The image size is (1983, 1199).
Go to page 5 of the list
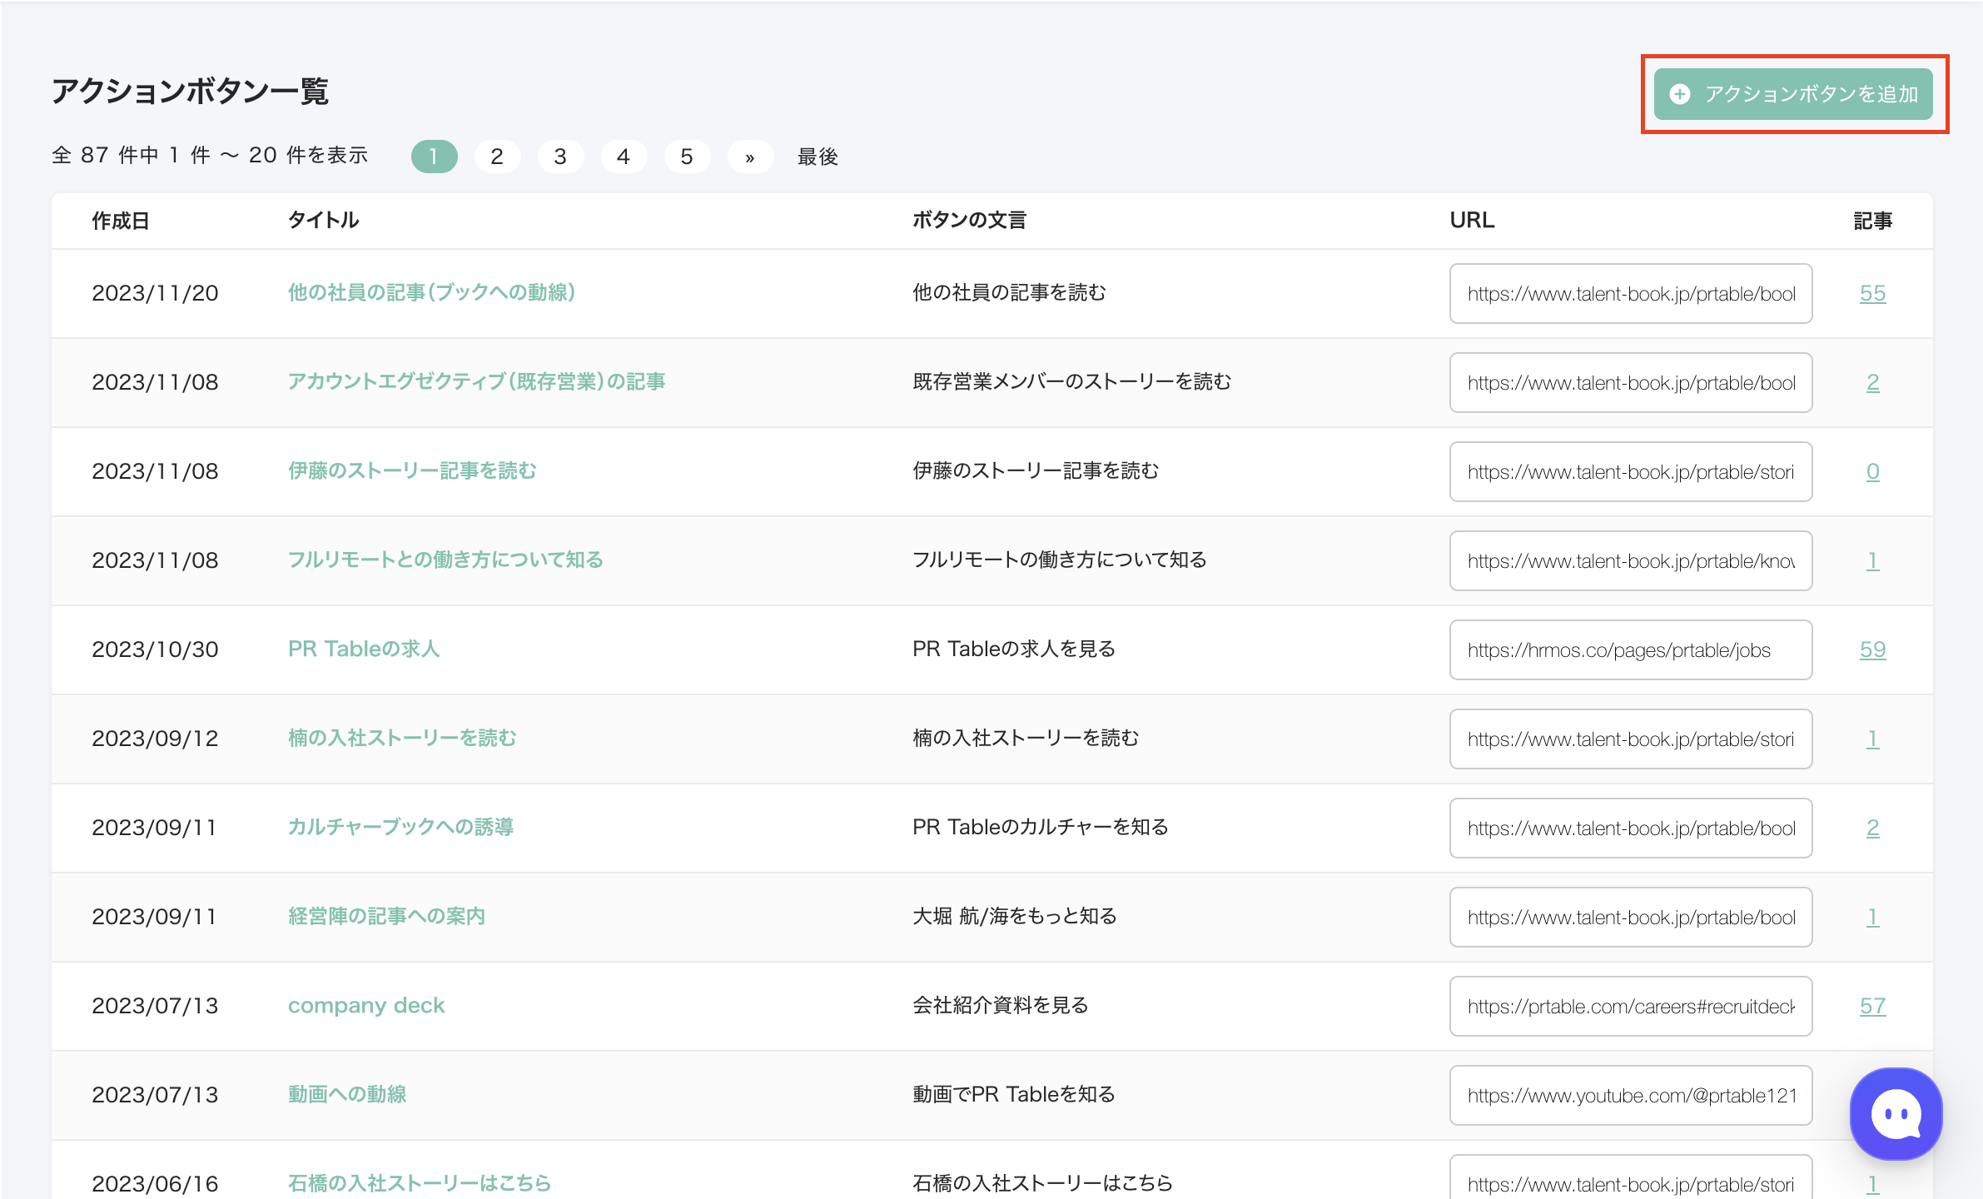[x=687, y=157]
